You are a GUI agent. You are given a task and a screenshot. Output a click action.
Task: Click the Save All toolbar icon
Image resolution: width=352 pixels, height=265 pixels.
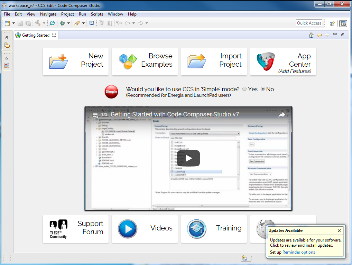click(28, 23)
